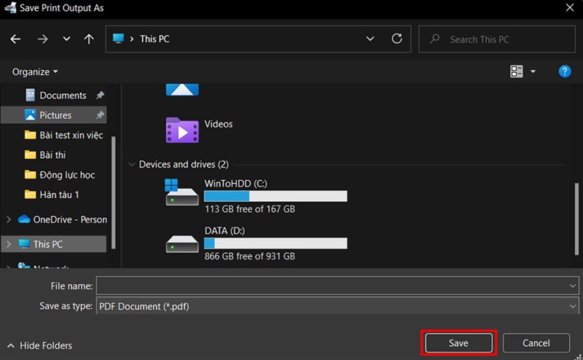Click the pin icon beside Pictures
Image resolution: width=583 pixels, height=360 pixels.
coord(100,115)
